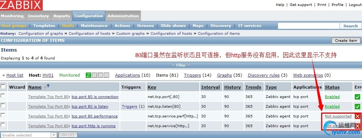Click Not supported status of port 80 performance

pyautogui.click(x=338, y=116)
